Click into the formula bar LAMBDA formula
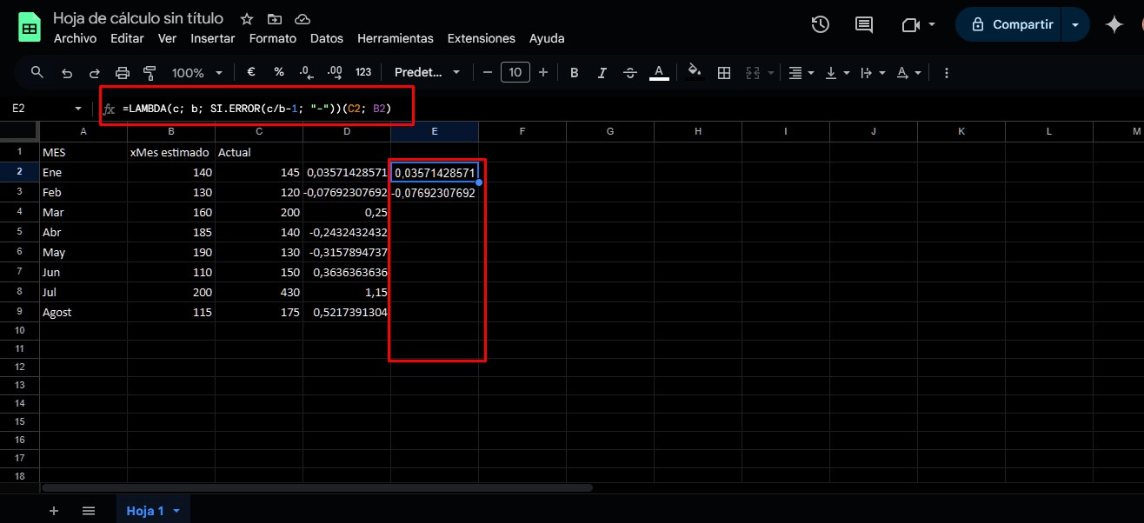The height and width of the screenshot is (523, 1144). click(x=256, y=109)
